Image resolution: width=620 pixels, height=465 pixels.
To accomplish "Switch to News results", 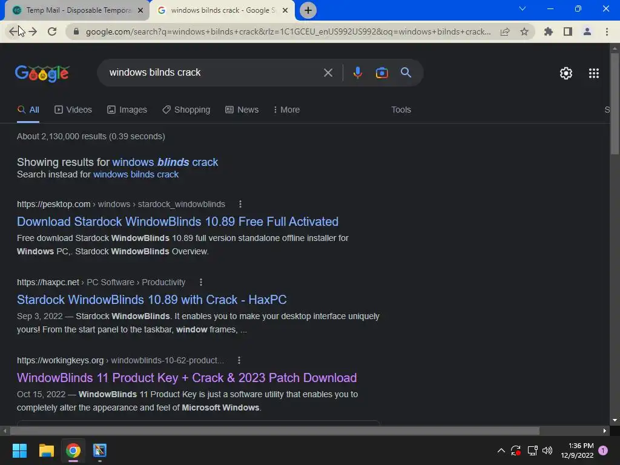I will point(242,110).
